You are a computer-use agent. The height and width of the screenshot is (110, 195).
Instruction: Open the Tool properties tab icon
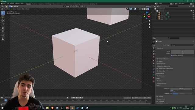click(x=154, y=42)
